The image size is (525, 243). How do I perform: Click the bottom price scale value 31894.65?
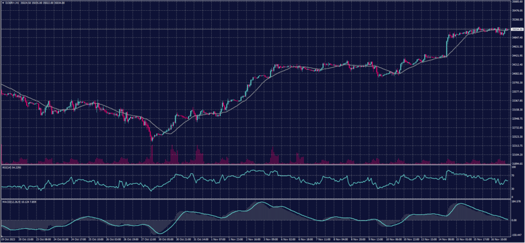tap(516, 163)
